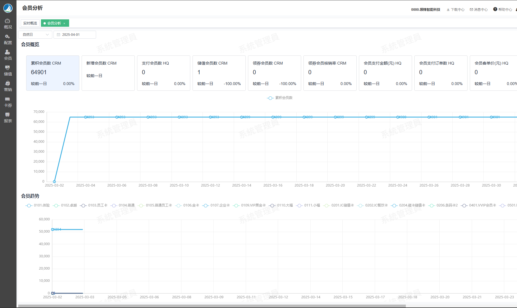Toggle the 0101.体验 legend series

pos(38,205)
